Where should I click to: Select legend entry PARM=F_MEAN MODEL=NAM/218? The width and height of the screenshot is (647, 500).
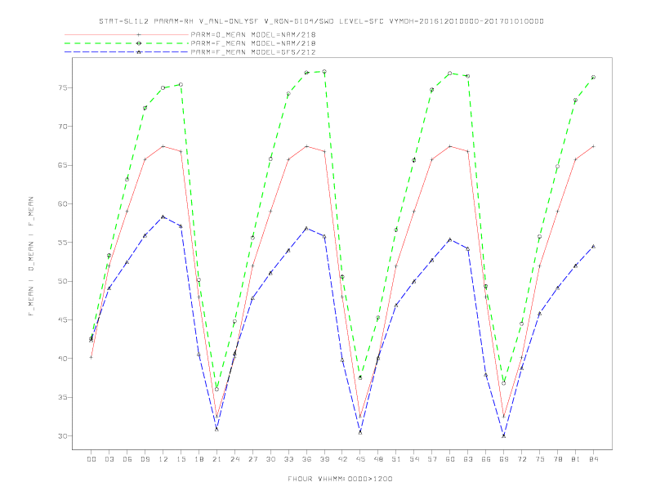[x=253, y=43]
